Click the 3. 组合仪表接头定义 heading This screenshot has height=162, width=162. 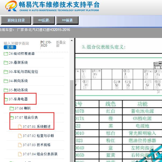[104, 47]
